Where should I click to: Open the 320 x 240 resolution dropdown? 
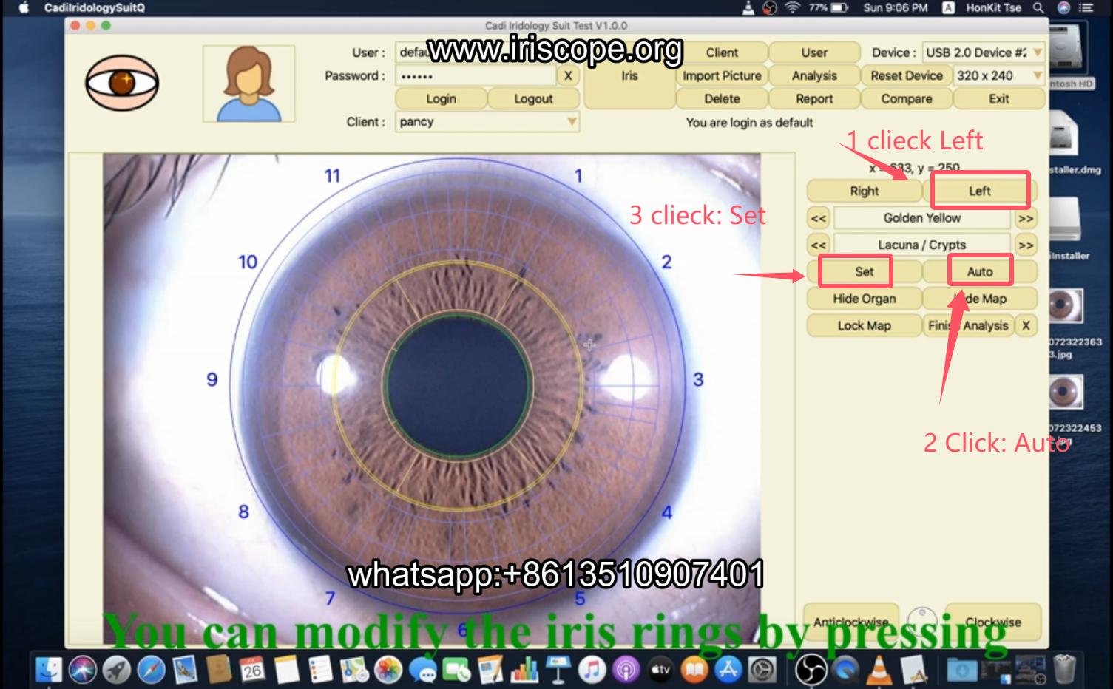tap(999, 75)
